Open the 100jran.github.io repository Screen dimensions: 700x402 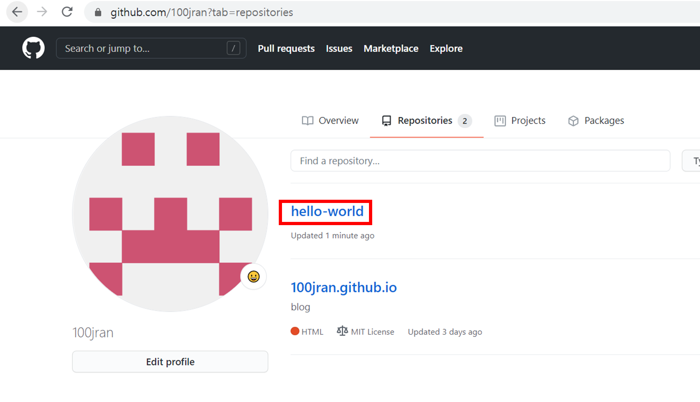coord(344,287)
